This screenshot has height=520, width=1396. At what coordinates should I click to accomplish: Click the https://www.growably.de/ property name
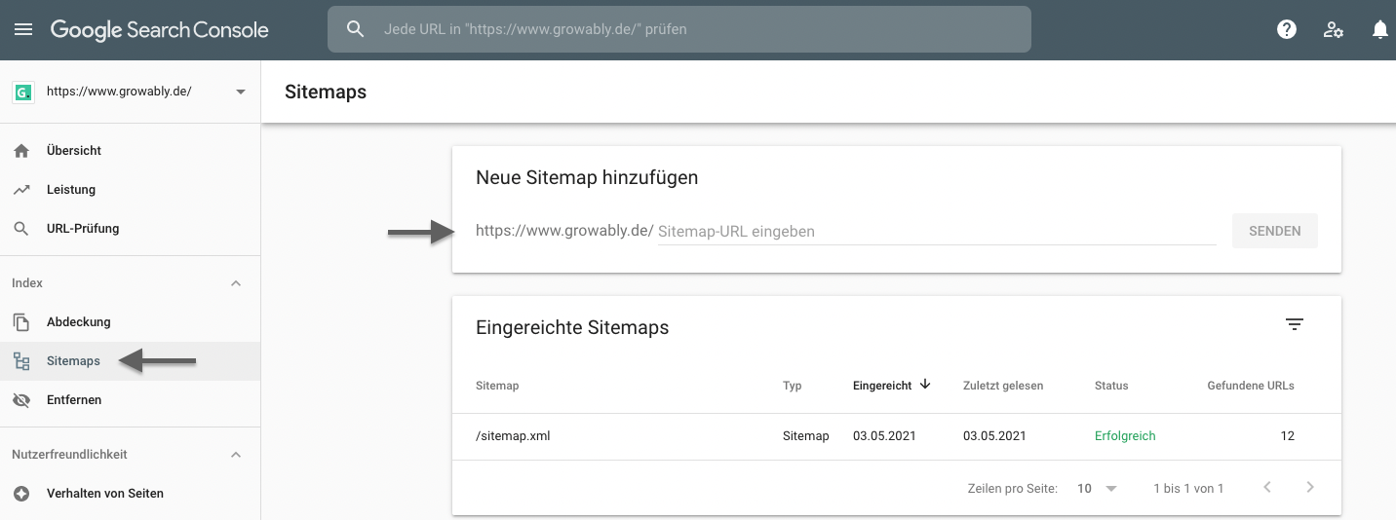[x=119, y=92]
